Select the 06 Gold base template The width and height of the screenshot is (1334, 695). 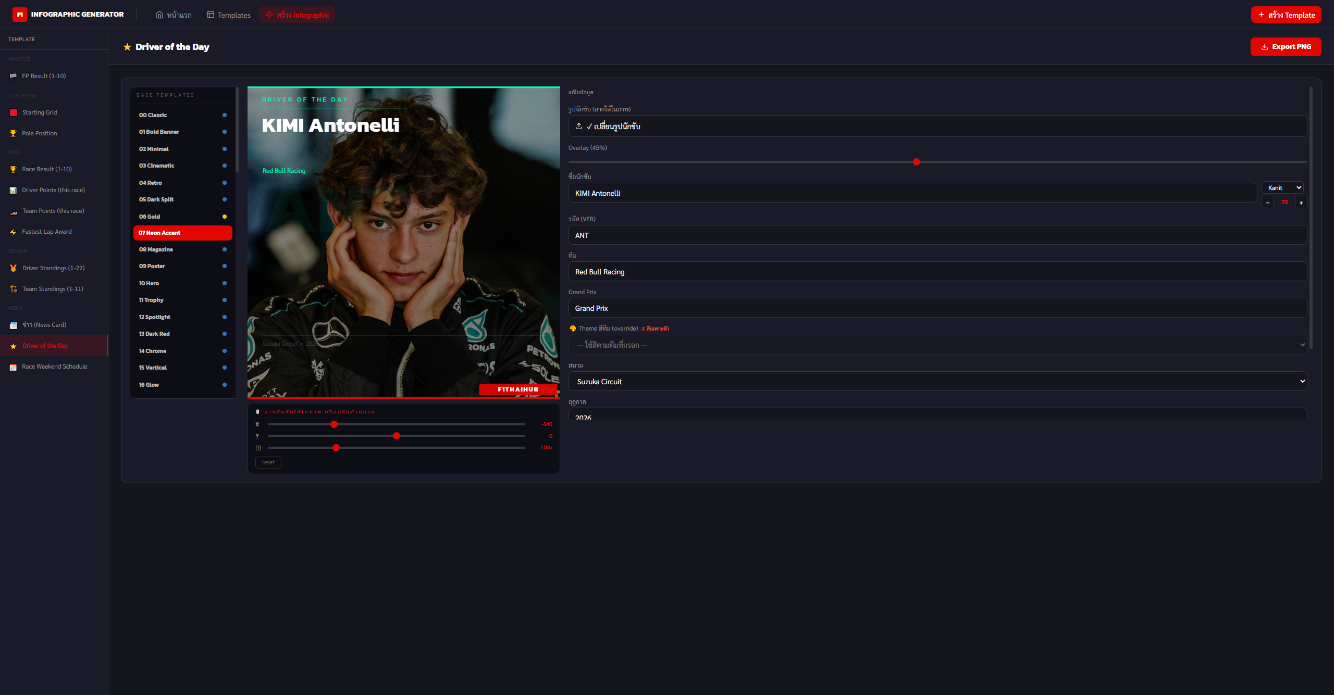click(182, 217)
